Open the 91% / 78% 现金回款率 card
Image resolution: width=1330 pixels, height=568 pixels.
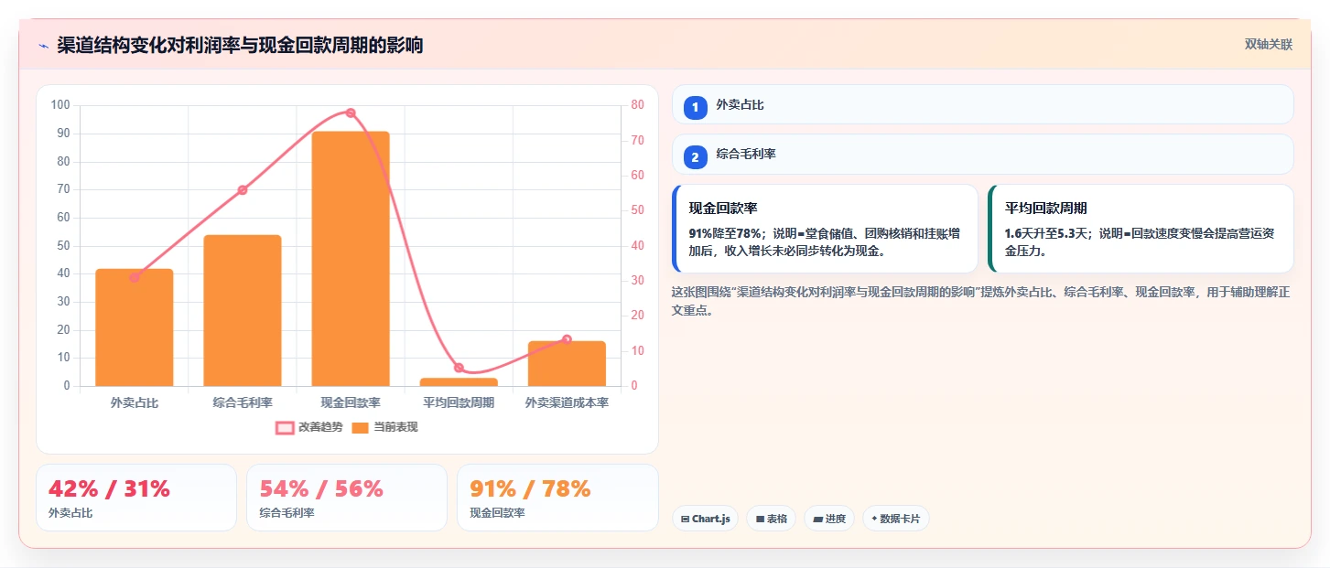pyautogui.click(x=557, y=498)
